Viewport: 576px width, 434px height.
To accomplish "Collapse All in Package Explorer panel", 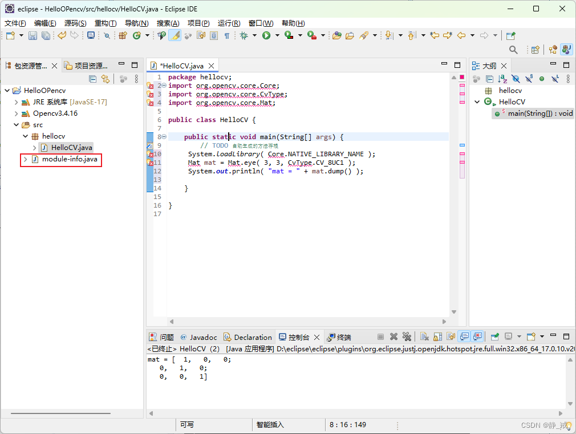I will tap(93, 79).
